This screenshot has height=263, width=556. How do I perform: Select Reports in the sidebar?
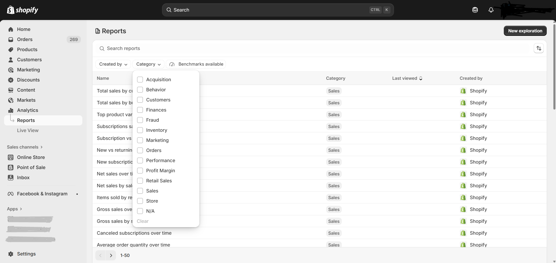pos(43,120)
